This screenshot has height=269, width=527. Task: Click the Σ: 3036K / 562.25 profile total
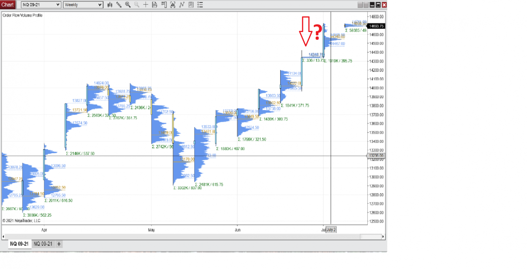click(37, 215)
